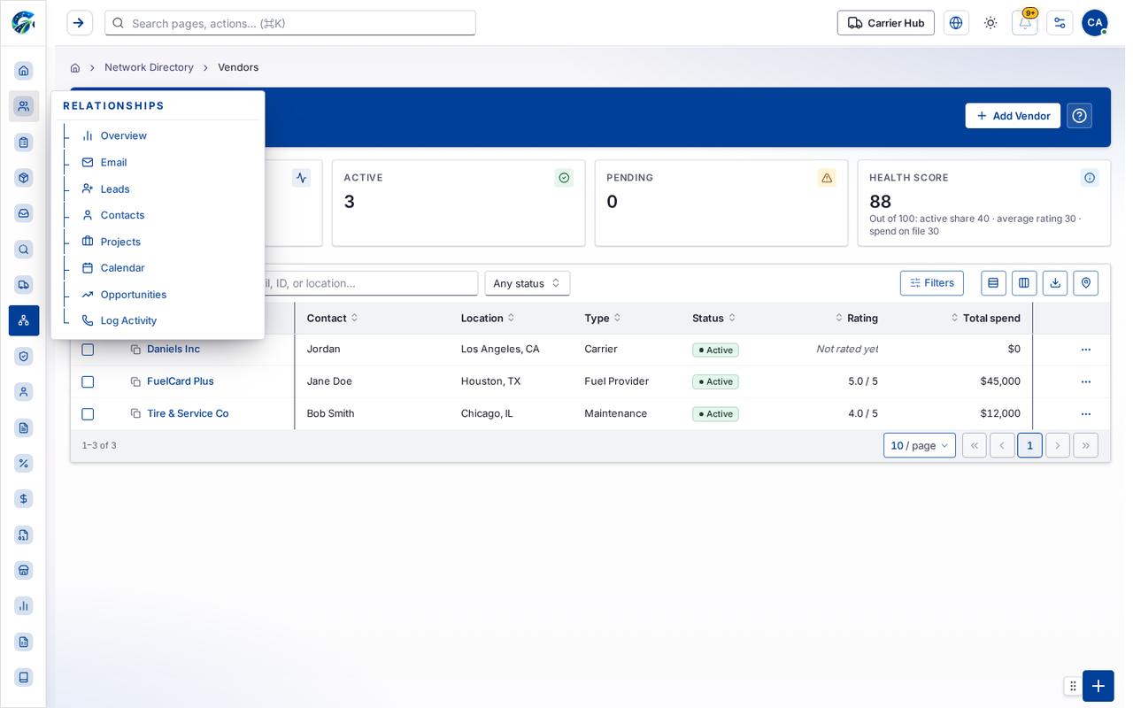The height and width of the screenshot is (708, 1133).
Task: Toggle the column visibility button
Action: (x=1024, y=283)
